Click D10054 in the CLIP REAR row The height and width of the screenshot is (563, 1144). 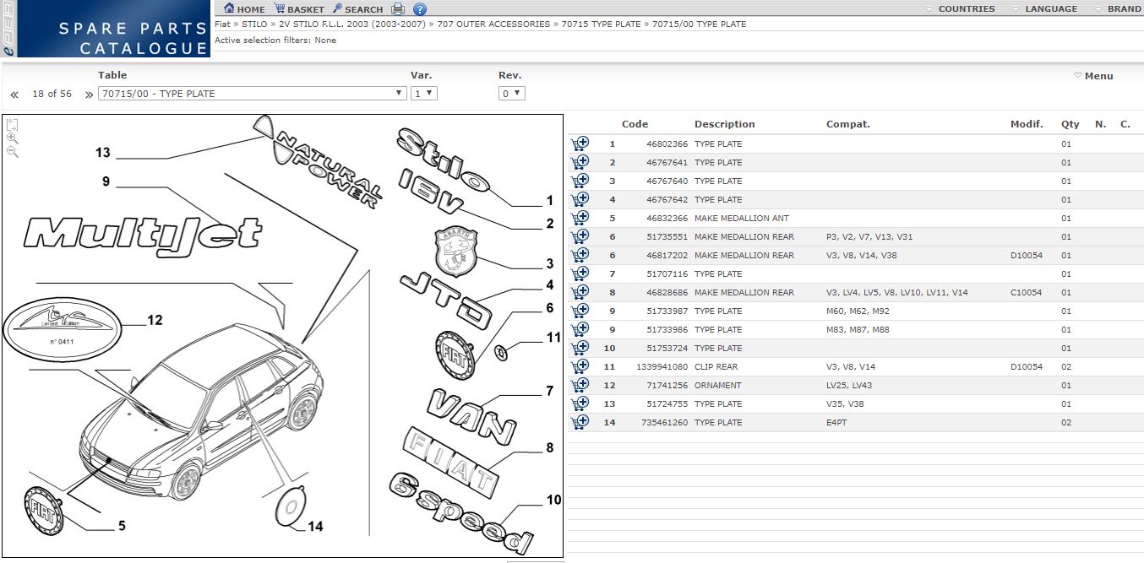pos(1027,367)
